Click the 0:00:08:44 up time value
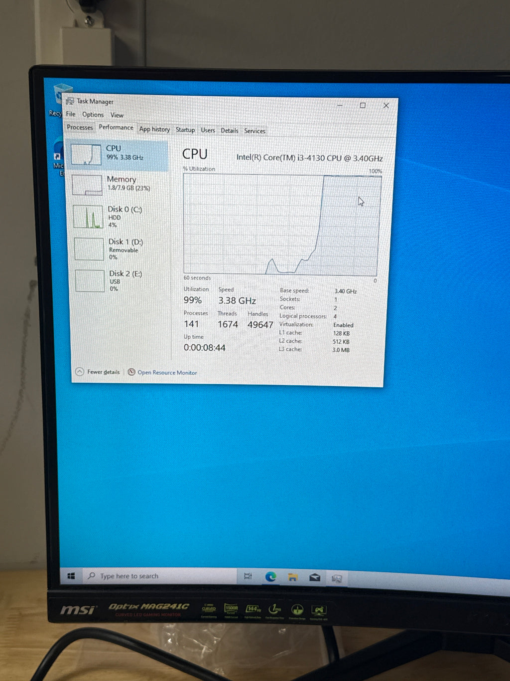The image size is (510, 681). pos(205,348)
